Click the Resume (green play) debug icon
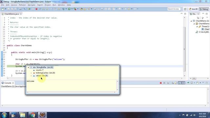The image size is (210, 118). [x=29, y=9]
